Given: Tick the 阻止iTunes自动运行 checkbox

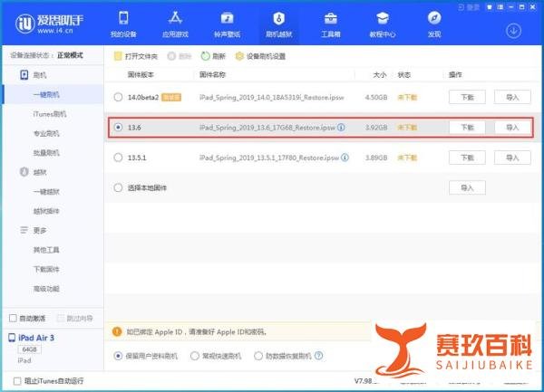Looking at the screenshot, I should pyautogui.click(x=17, y=381).
